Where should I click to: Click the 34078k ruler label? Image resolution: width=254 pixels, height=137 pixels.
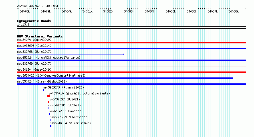[x=25, y=12]
